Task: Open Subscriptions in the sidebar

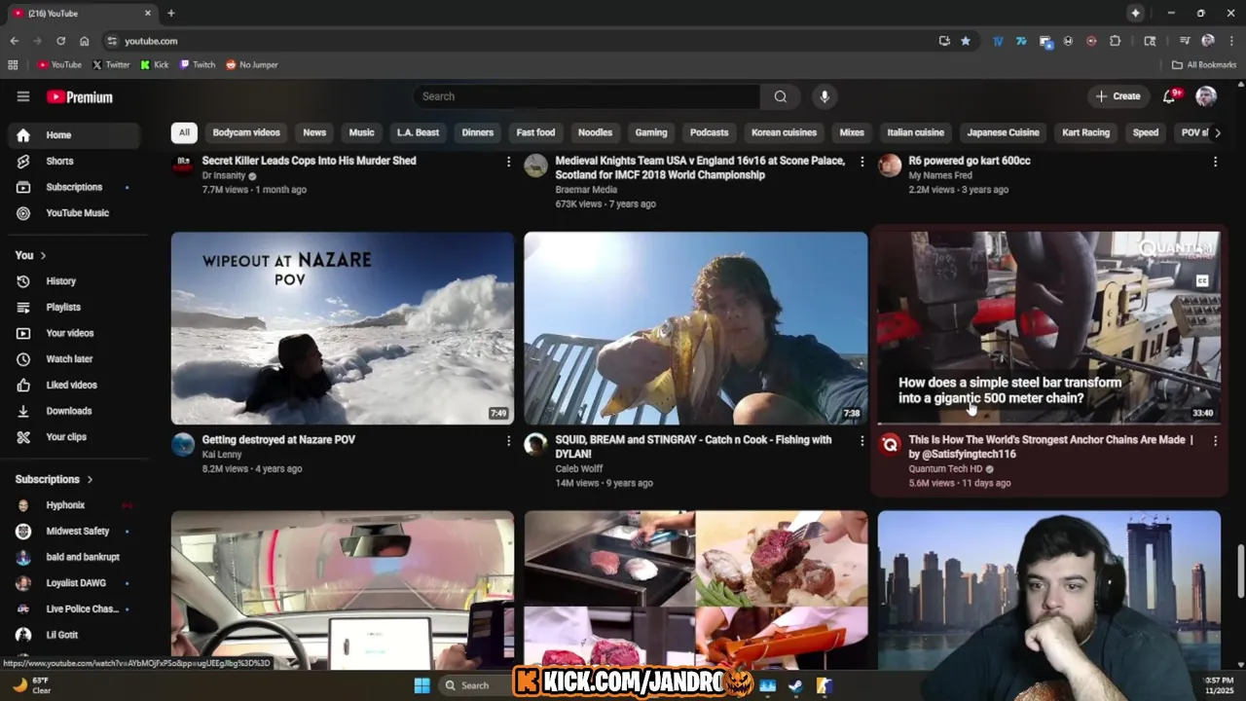Action: (x=74, y=187)
